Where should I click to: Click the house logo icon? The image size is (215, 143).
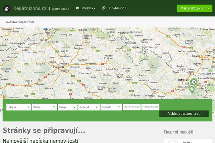[6, 9]
